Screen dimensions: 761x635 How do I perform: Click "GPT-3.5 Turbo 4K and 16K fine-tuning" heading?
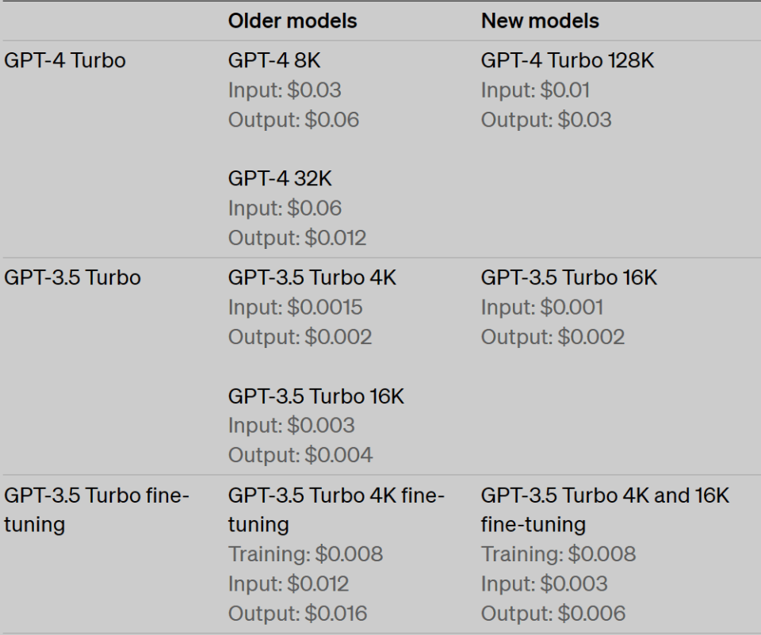(x=605, y=510)
